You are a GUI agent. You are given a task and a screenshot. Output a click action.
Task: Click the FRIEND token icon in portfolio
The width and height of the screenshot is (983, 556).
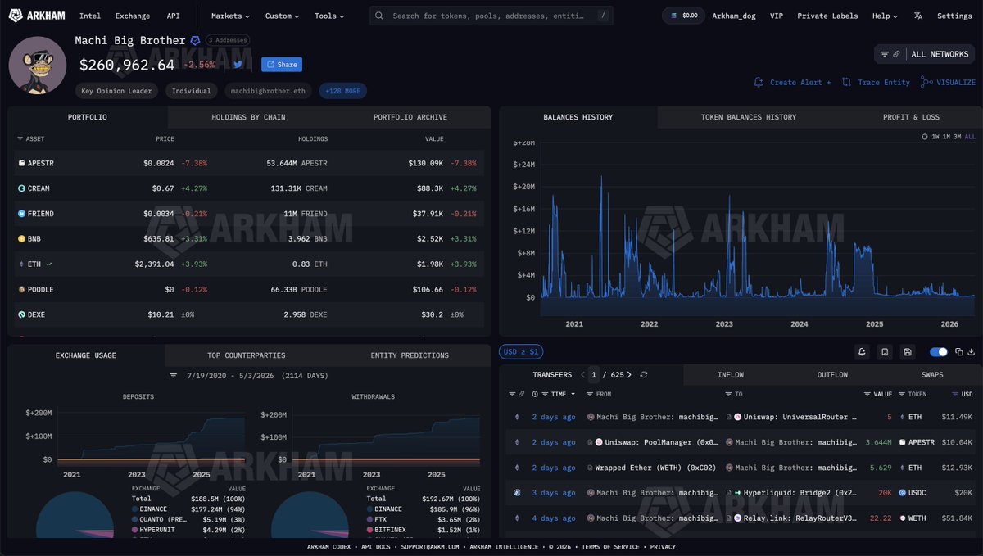click(x=22, y=214)
